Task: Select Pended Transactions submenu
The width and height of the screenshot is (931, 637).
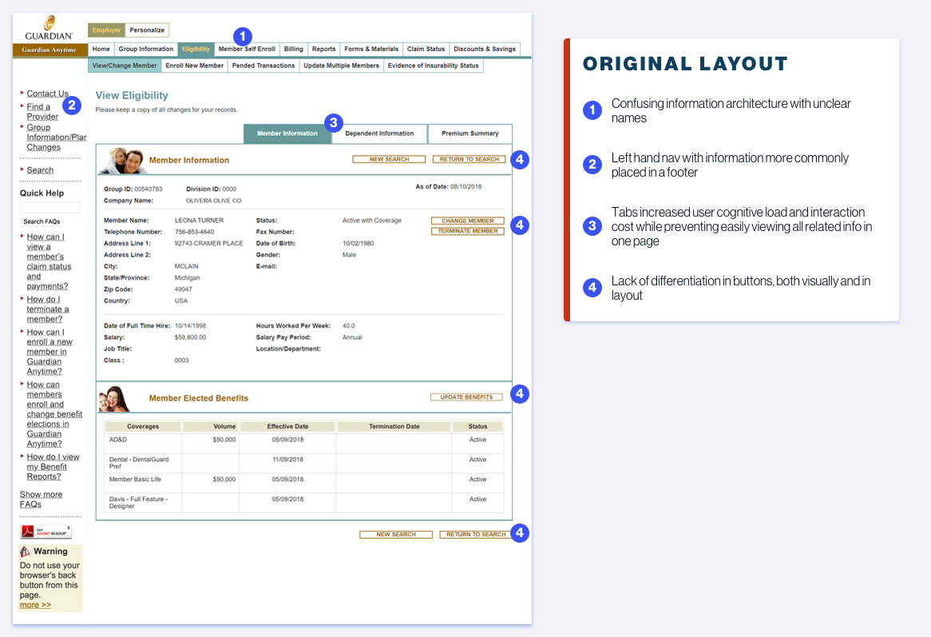Action: point(263,66)
